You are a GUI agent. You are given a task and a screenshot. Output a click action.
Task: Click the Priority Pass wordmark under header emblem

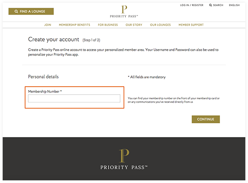click(x=124, y=16)
